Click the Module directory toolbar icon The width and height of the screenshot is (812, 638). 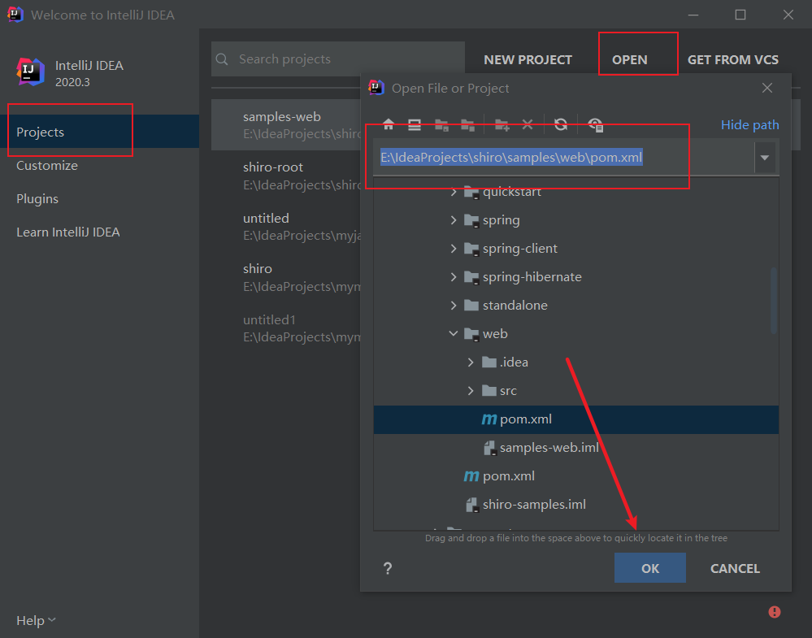coord(467,125)
